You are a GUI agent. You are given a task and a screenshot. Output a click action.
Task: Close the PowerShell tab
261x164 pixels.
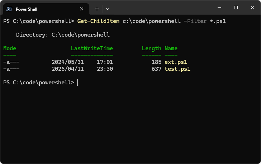pos(82,9)
